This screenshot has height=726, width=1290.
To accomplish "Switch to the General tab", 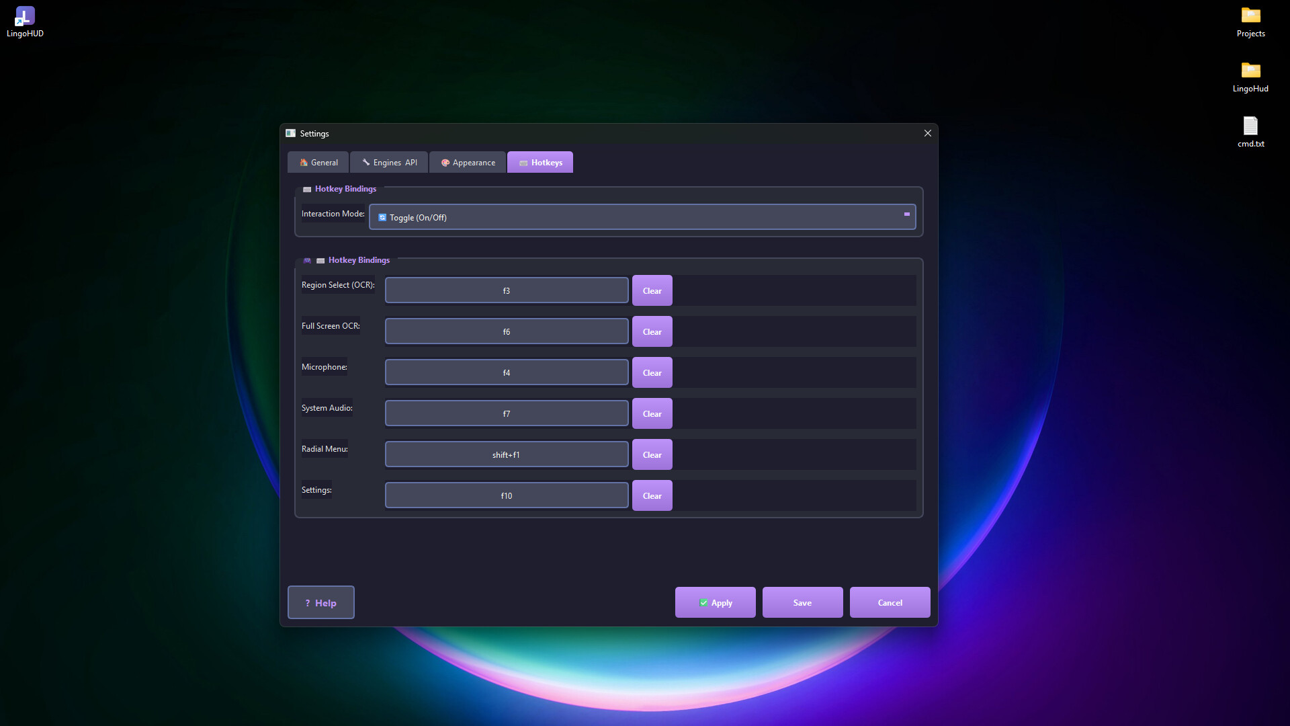I will click(x=318, y=163).
